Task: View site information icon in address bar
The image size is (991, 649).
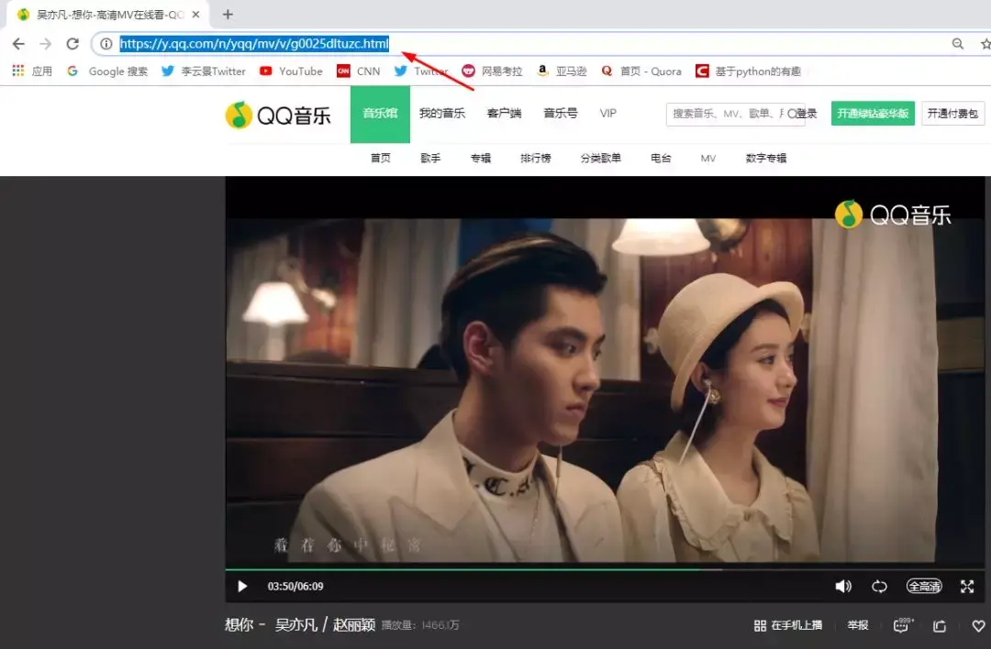Action: point(106,44)
